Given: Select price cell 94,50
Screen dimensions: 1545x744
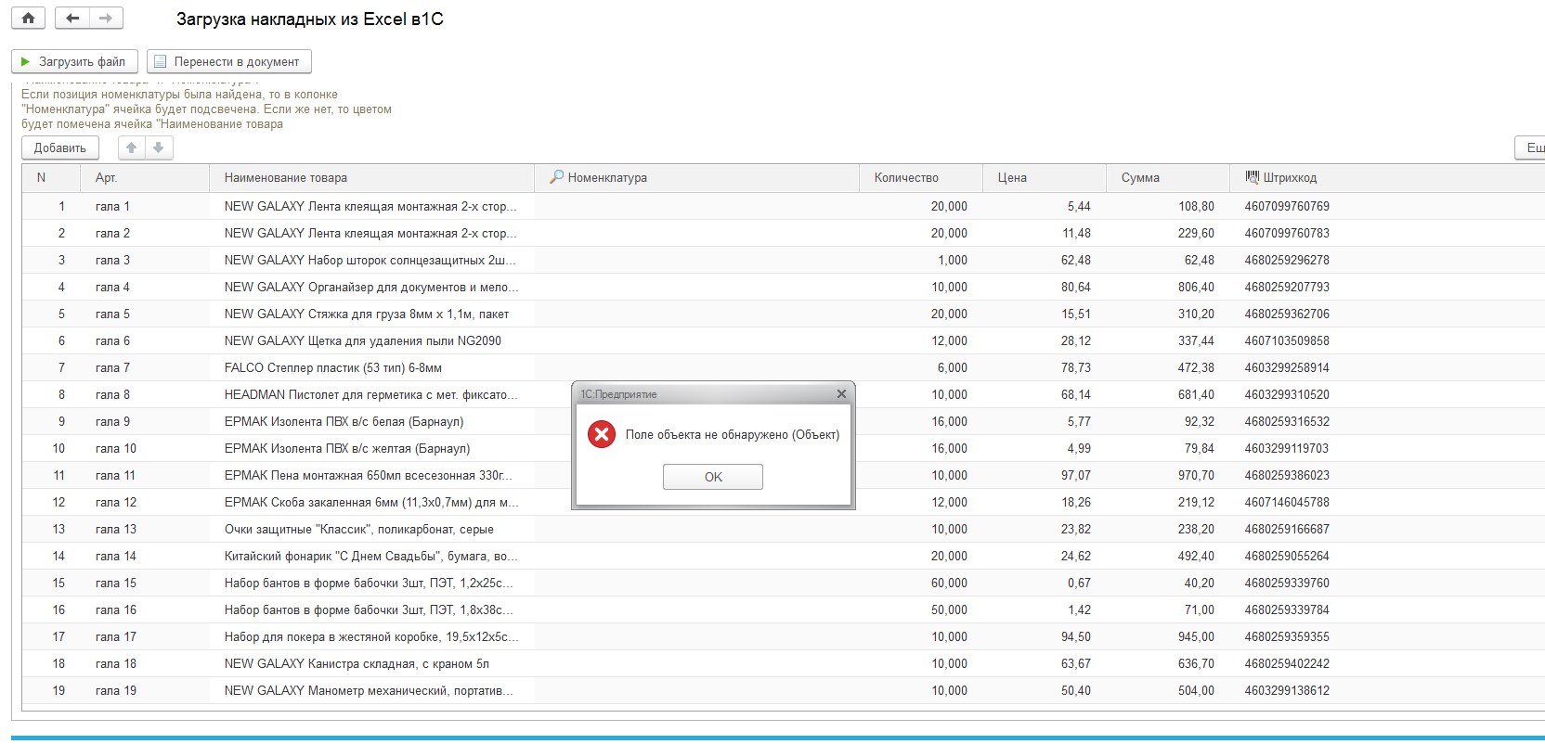Looking at the screenshot, I should point(1044,636).
